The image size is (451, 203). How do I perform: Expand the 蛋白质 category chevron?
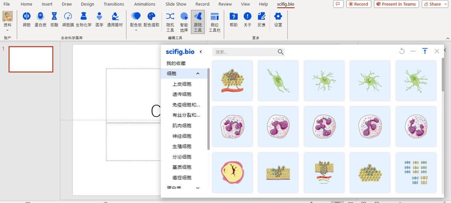(x=198, y=188)
